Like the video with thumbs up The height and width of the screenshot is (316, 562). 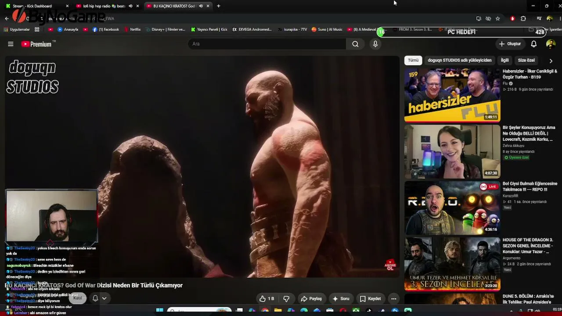[x=267, y=299]
